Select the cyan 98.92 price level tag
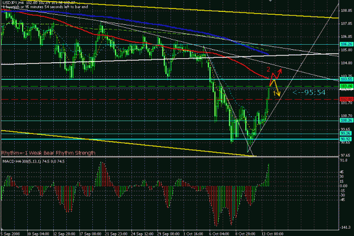The width and height of the screenshot is (354, 236). click(346, 139)
